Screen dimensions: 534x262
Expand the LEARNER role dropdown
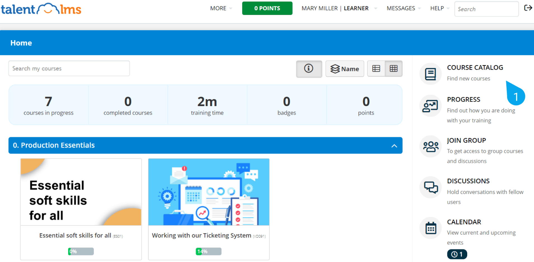click(x=360, y=8)
